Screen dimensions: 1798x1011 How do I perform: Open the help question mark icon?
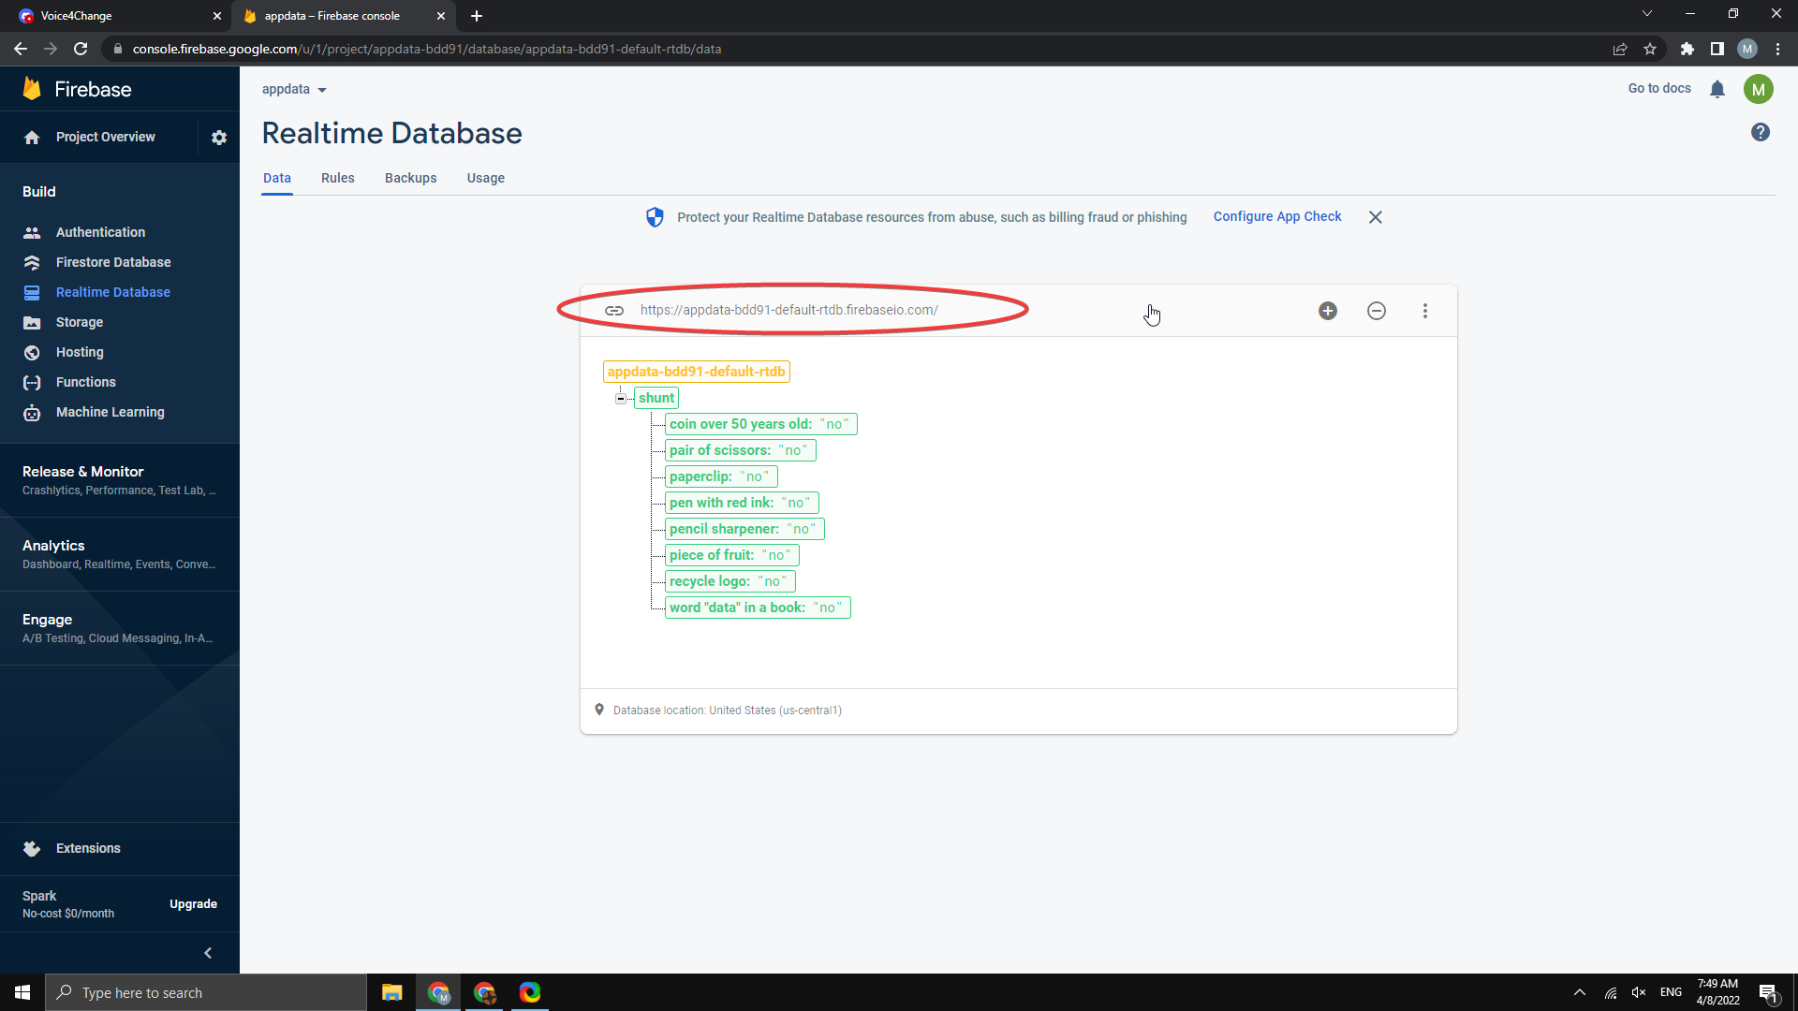click(x=1761, y=133)
